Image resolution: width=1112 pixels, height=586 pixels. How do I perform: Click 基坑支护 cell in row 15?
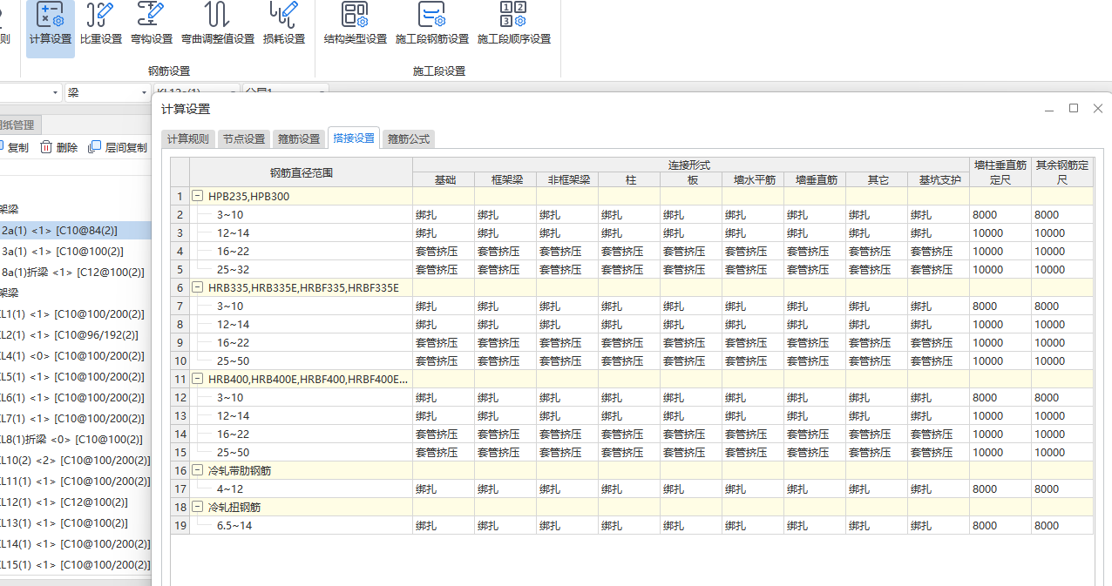(x=939, y=453)
